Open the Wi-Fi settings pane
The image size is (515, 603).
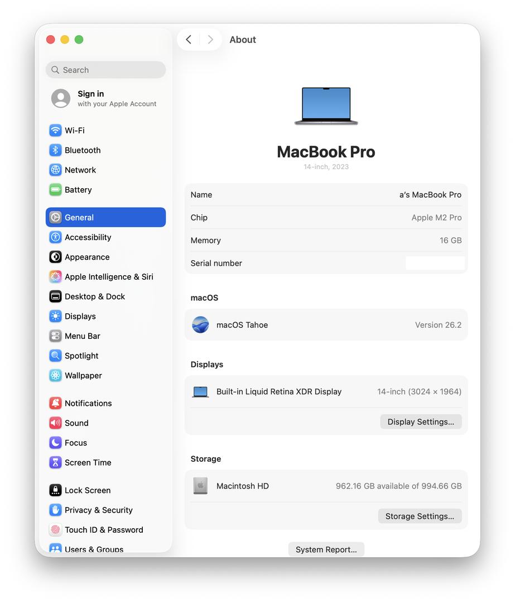pos(105,130)
